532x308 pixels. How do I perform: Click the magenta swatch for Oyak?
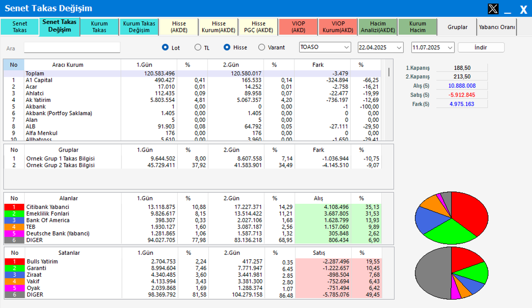coord(14,288)
